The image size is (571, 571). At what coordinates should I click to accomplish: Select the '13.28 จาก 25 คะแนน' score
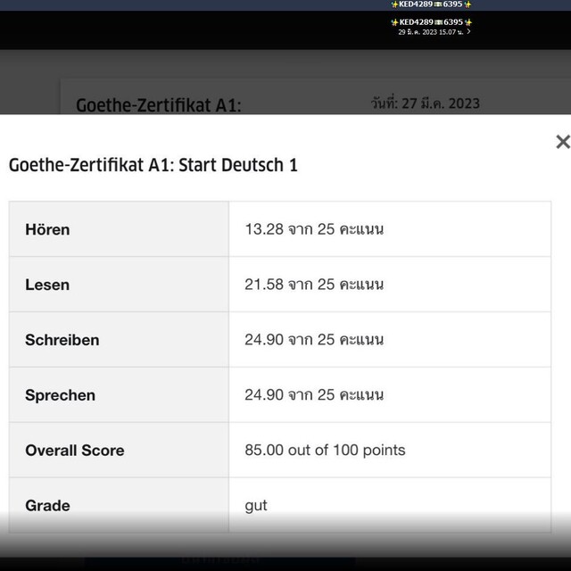pos(314,229)
